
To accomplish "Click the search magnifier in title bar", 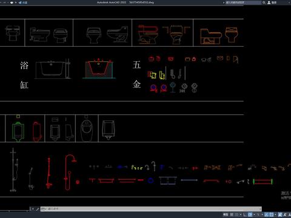I will (264, 2).
